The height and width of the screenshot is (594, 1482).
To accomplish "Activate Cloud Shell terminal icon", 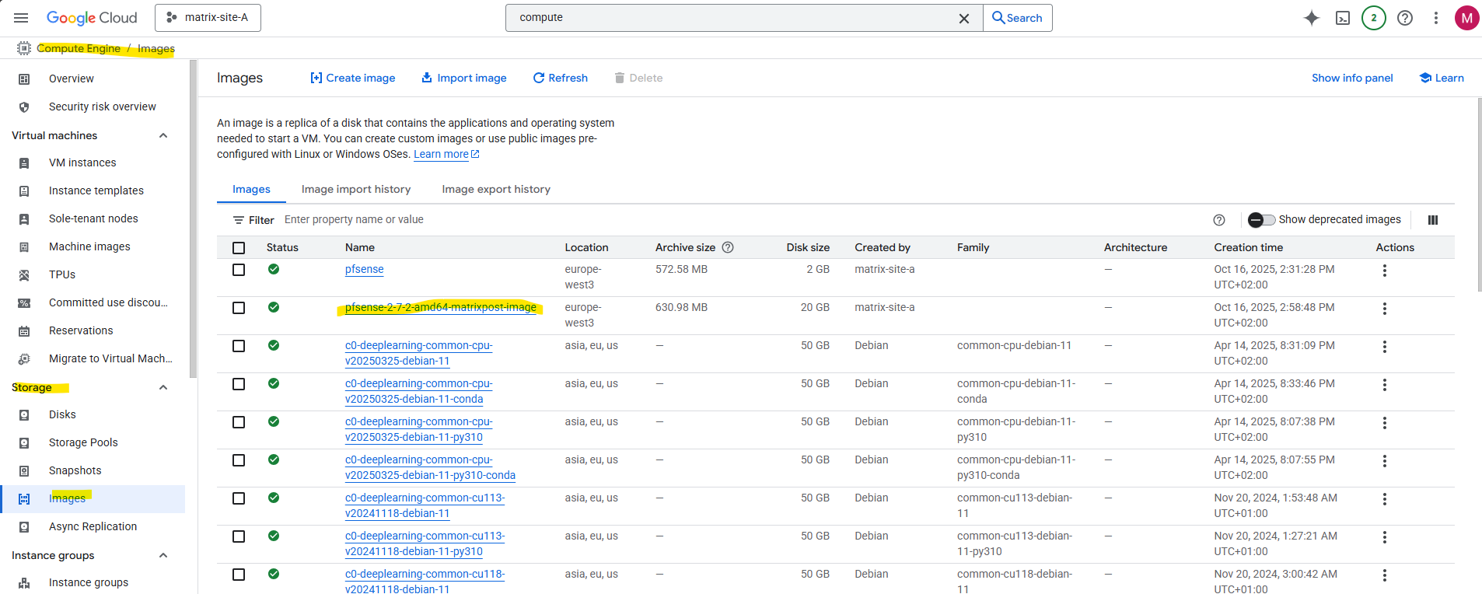I will coord(1342,18).
